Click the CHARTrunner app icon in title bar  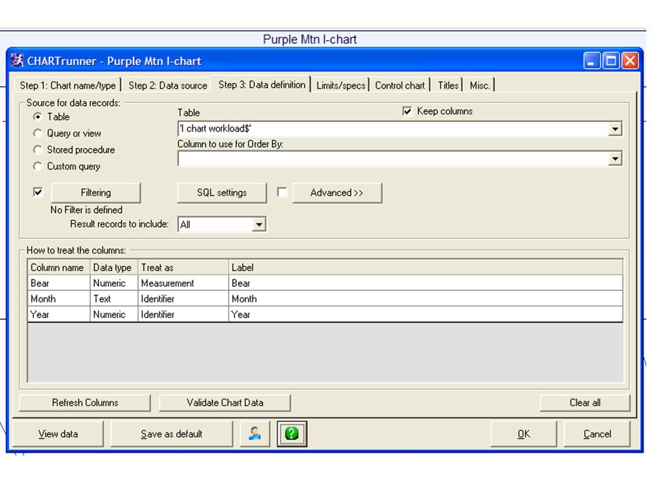[x=17, y=60]
